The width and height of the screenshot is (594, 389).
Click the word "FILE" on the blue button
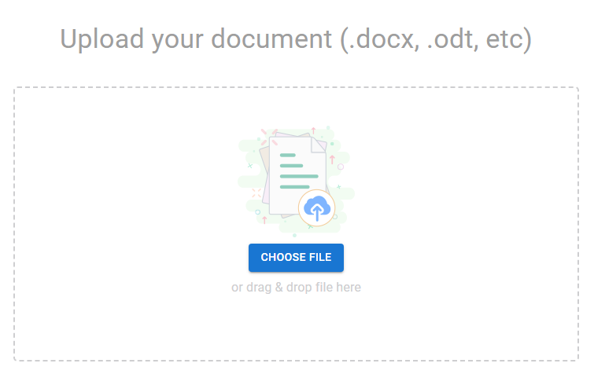pos(320,257)
